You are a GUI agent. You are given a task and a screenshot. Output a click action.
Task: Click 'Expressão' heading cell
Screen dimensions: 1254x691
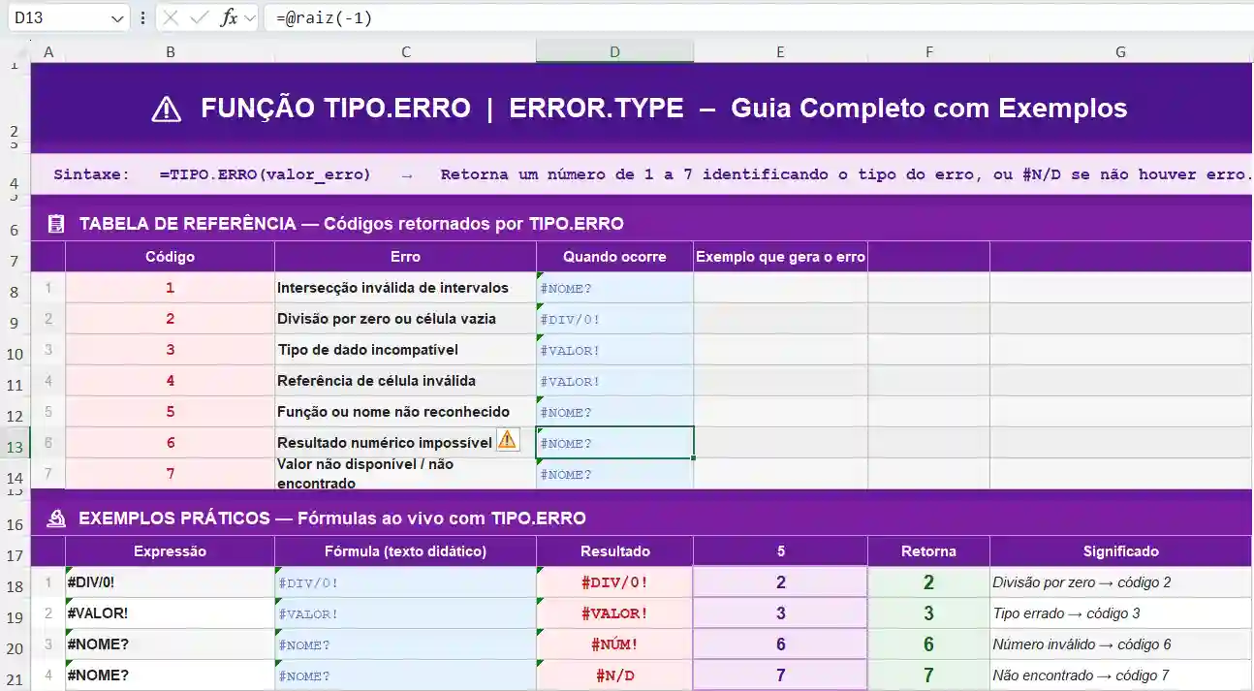[171, 551]
